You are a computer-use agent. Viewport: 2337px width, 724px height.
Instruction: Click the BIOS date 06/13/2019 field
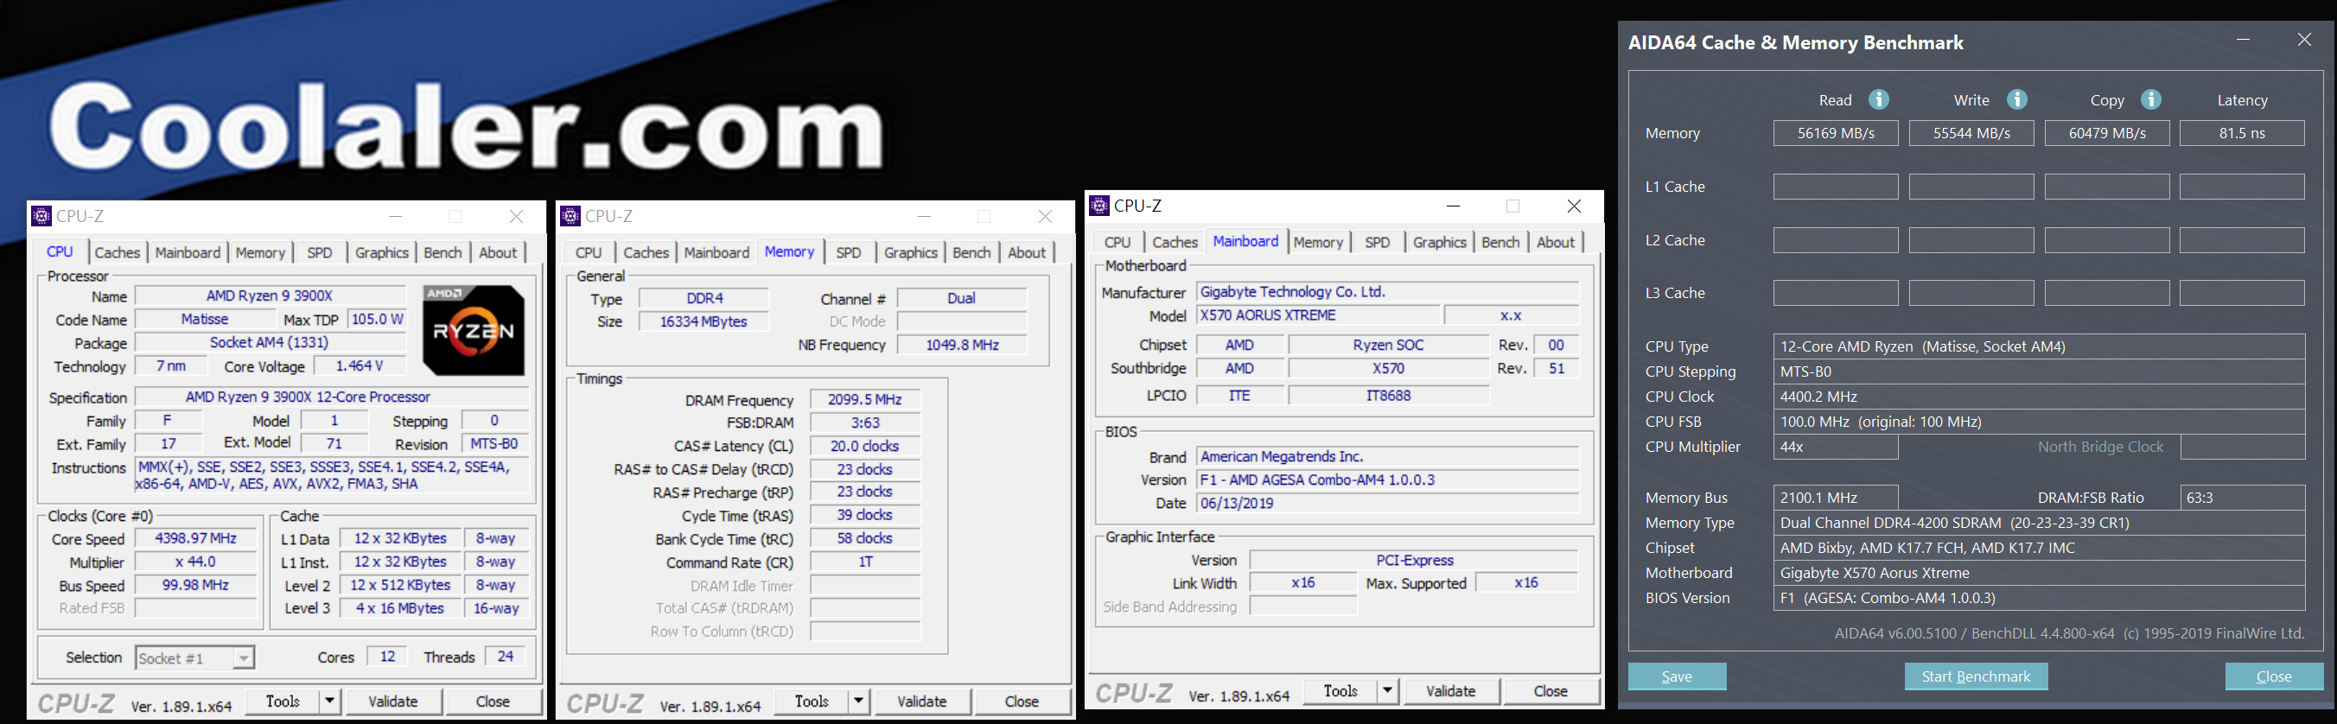click(x=1388, y=503)
